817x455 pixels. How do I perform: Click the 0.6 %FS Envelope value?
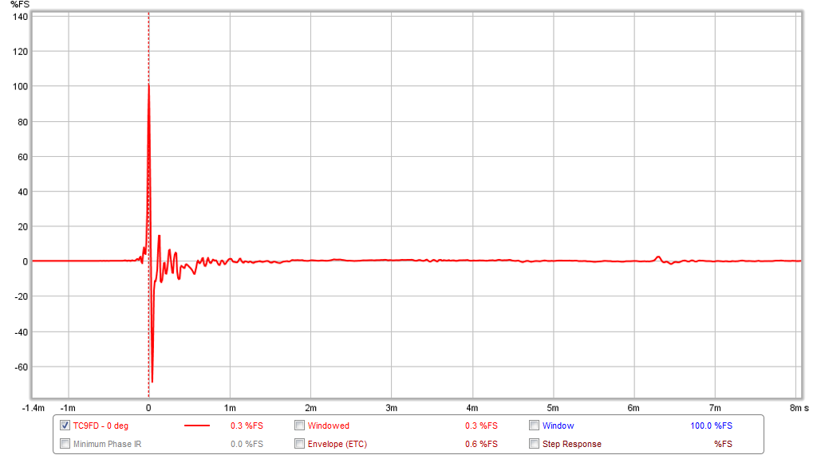[481, 444]
